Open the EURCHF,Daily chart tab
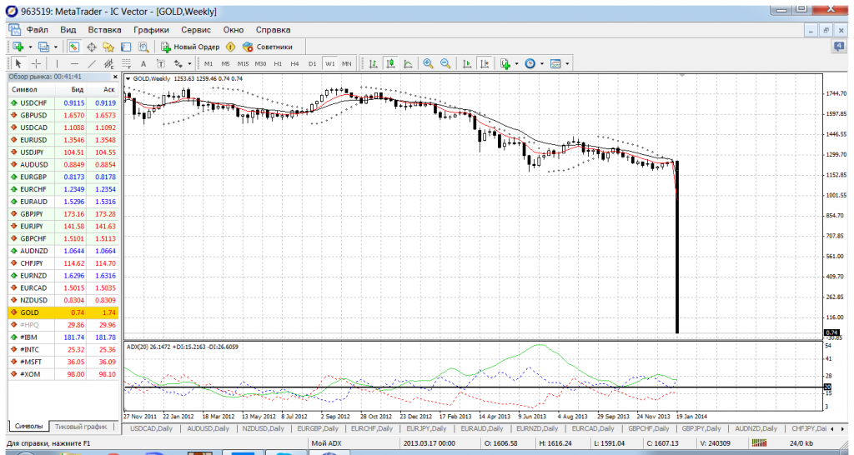Viewport: 854px width, 455px height. click(x=371, y=429)
